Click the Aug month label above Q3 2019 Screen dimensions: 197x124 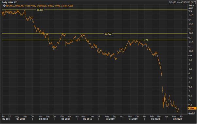point(107,116)
